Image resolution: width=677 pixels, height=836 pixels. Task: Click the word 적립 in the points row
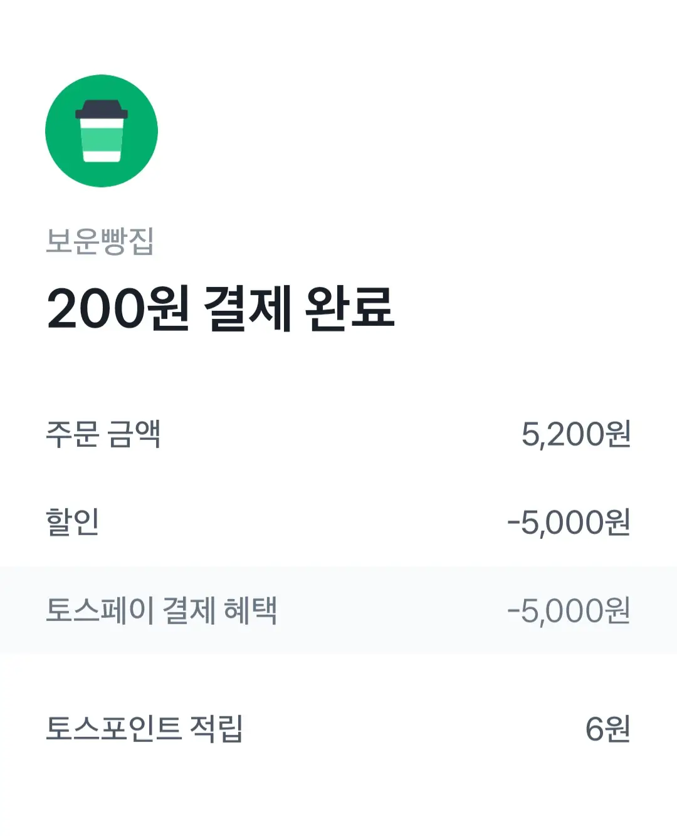[216, 729]
